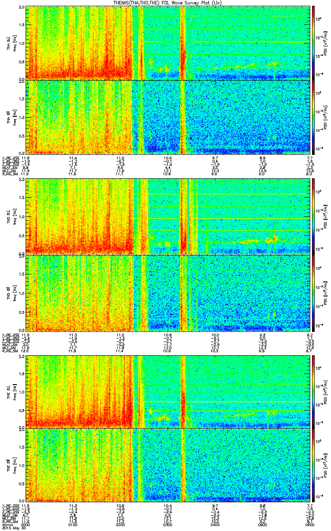Click the 0400 time tick label
Screen dimensions: 331x531
click(215, 525)
